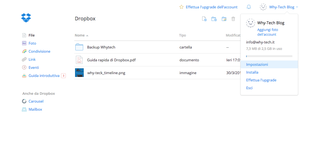Click the storage usage progress bar
The height and width of the screenshot is (160, 324).
(269, 56)
